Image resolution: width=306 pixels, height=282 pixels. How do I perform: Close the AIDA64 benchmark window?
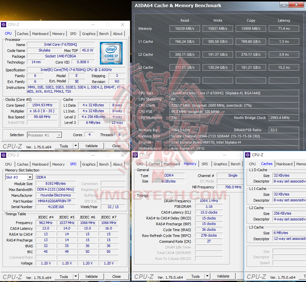(x=296, y=5)
